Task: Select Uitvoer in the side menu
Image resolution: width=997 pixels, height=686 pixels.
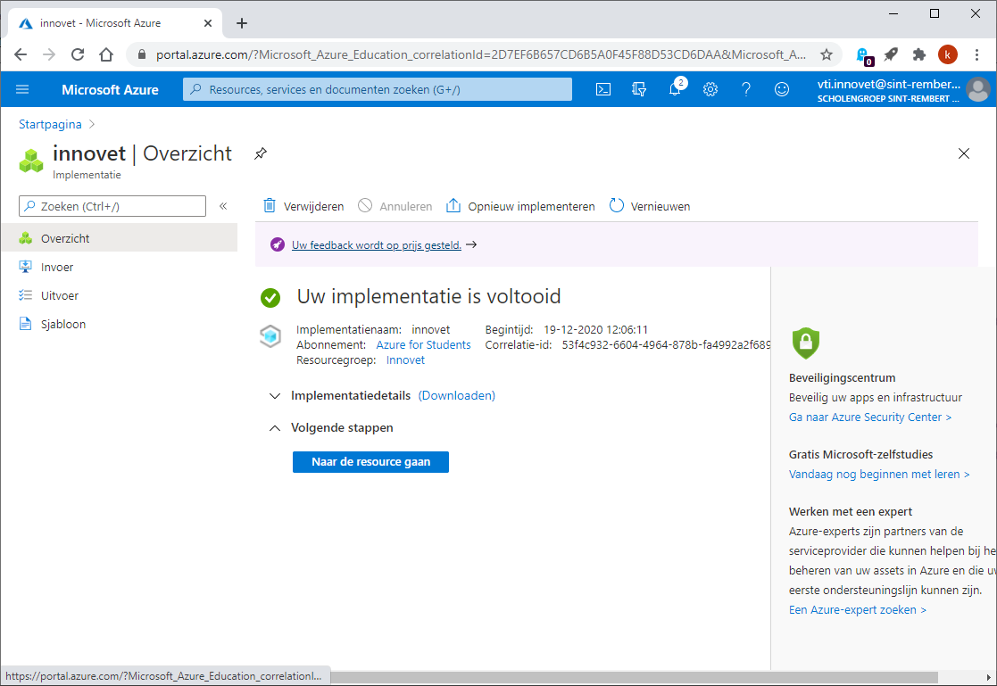Action: point(119,295)
